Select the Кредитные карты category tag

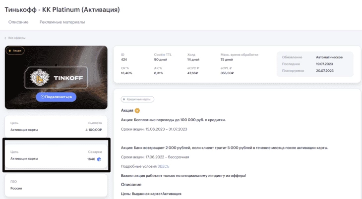pos(137,99)
